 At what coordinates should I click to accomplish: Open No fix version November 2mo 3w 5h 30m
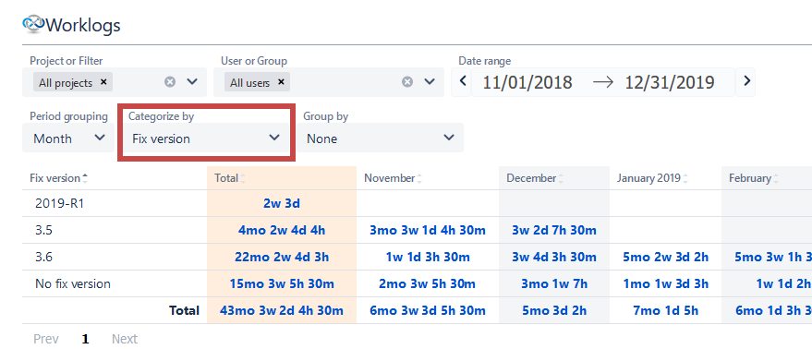coord(428,283)
